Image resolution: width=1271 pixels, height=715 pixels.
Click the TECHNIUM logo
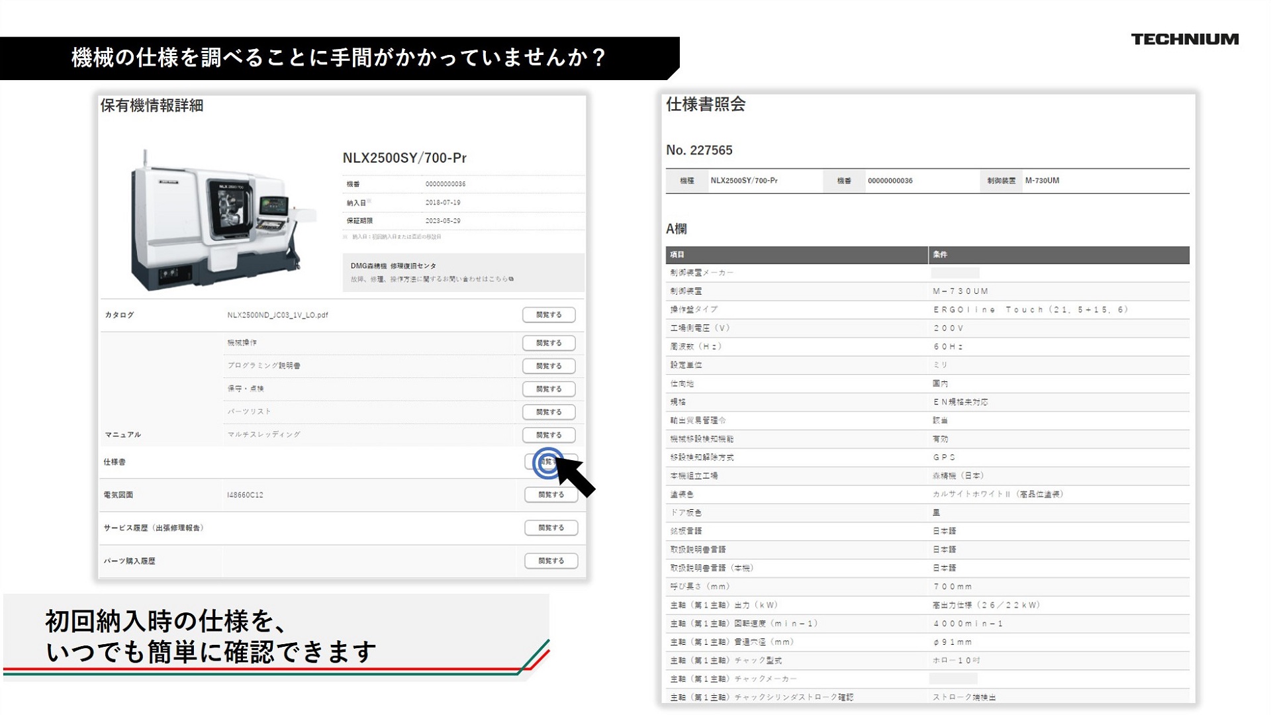1184,39
